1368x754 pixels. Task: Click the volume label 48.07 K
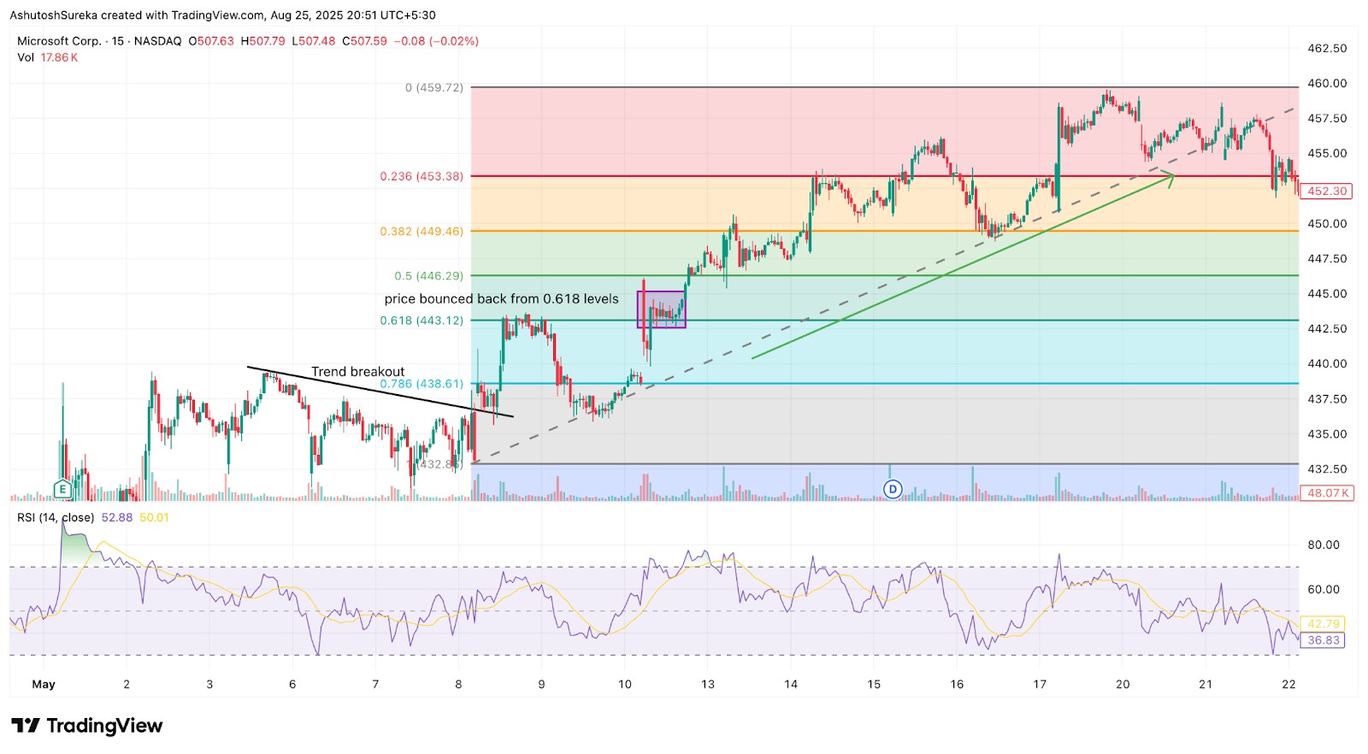pos(1327,493)
